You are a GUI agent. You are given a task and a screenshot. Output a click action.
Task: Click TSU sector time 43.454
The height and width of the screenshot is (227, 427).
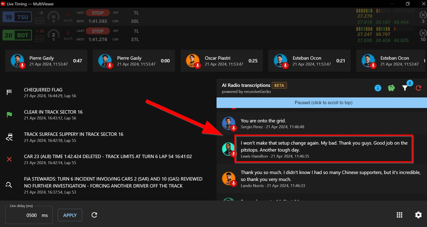[401, 22]
